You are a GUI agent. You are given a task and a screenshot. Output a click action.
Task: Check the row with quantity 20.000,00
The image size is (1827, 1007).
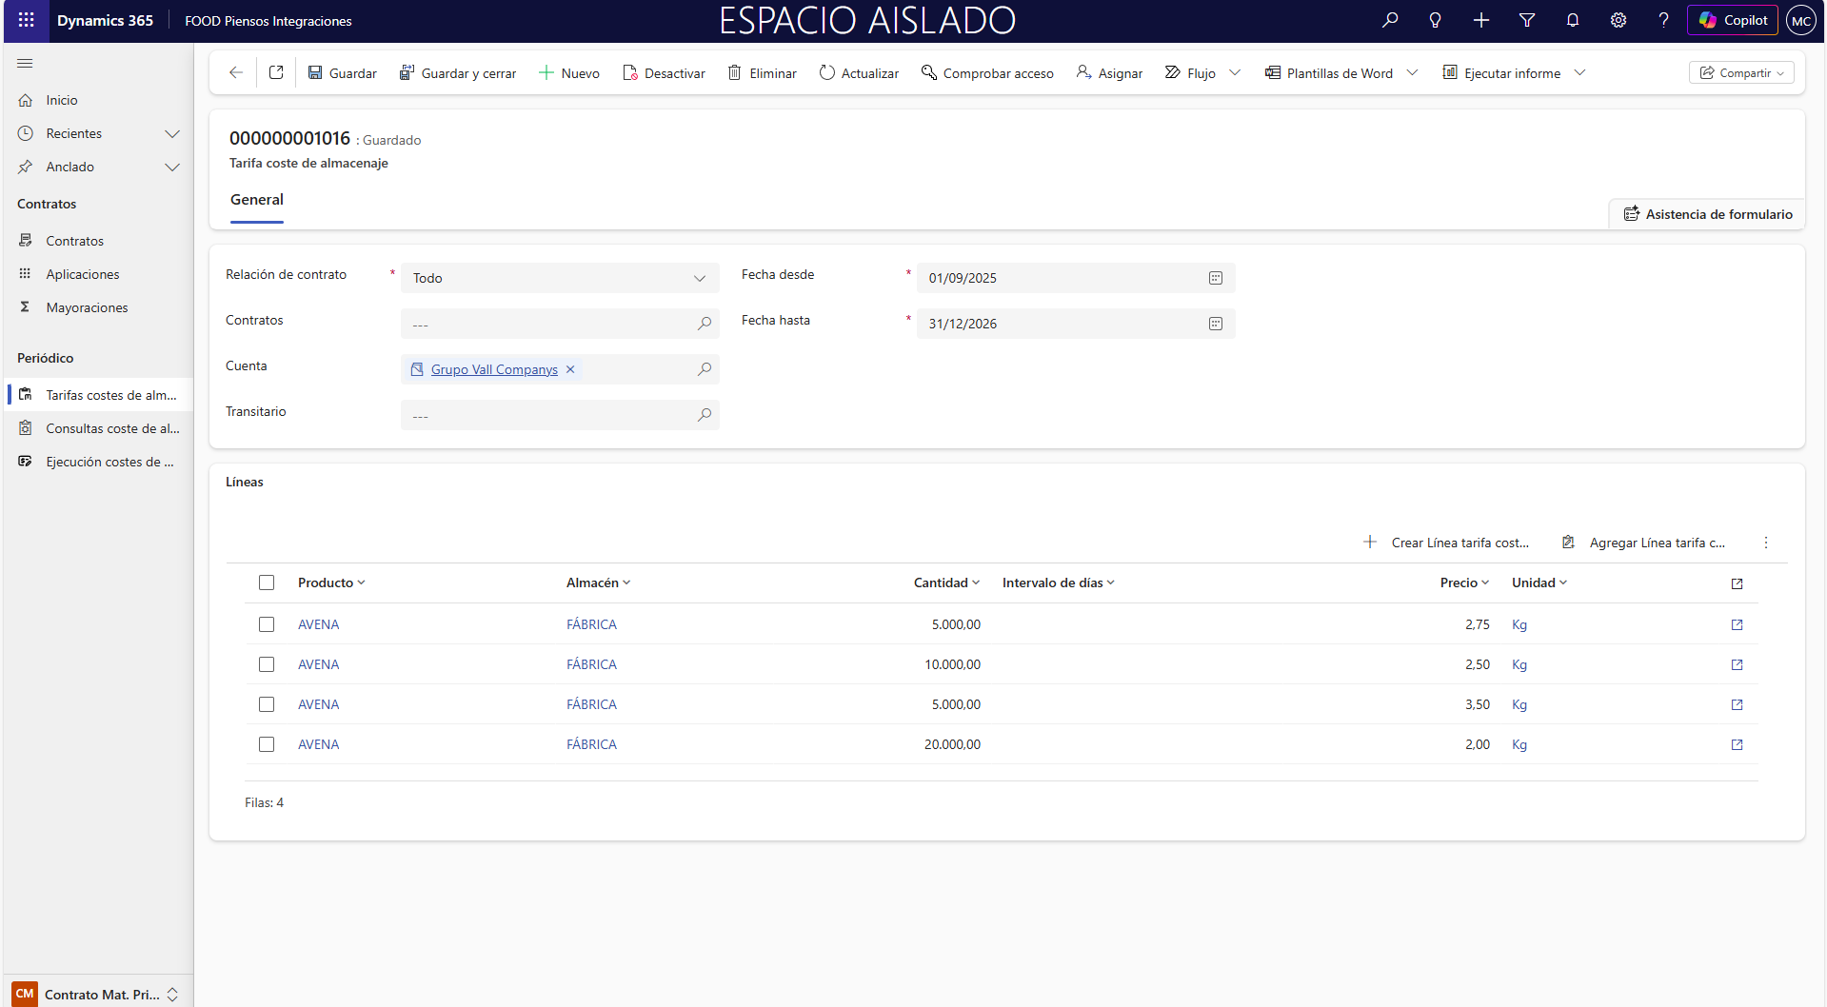(x=267, y=744)
